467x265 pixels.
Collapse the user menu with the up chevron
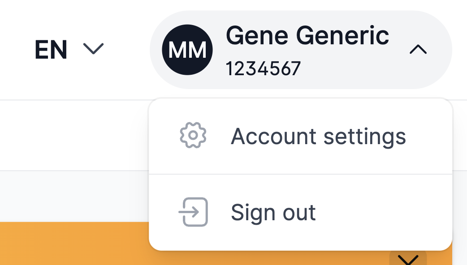418,49
